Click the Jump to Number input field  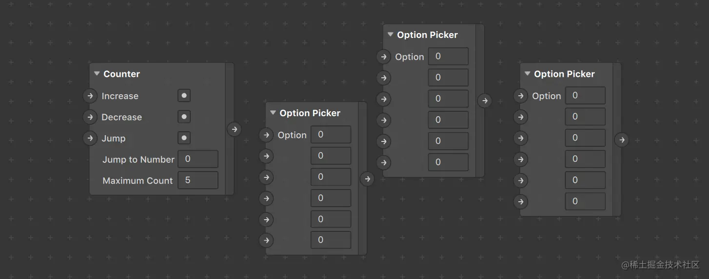point(197,159)
